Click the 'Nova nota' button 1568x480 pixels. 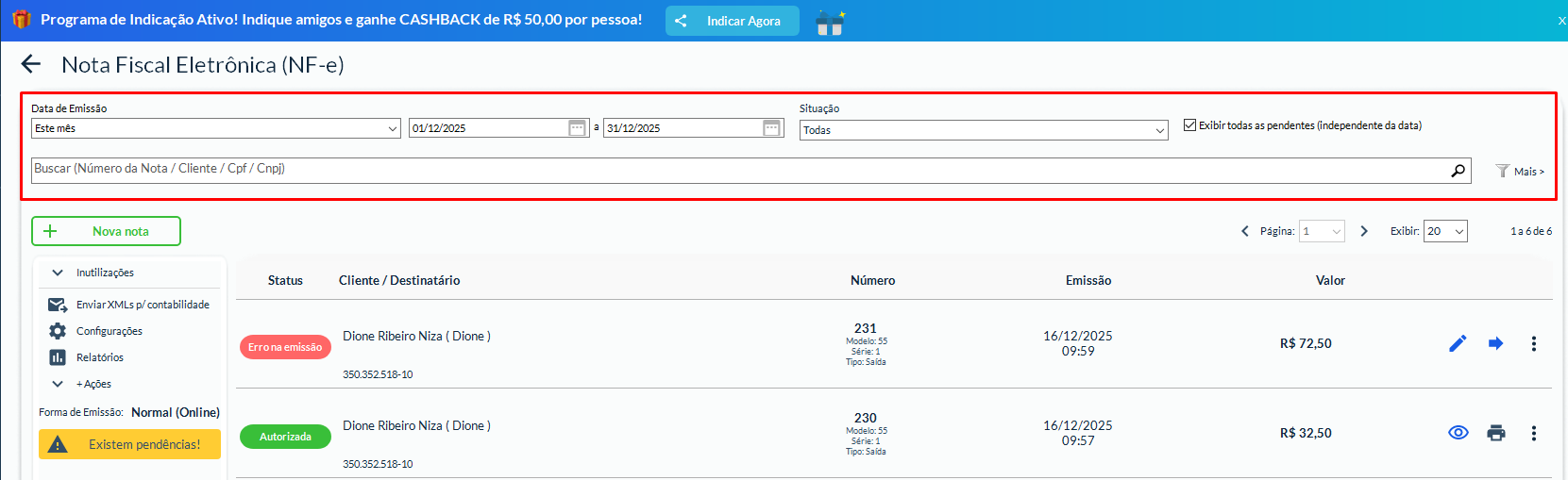pos(106,231)
